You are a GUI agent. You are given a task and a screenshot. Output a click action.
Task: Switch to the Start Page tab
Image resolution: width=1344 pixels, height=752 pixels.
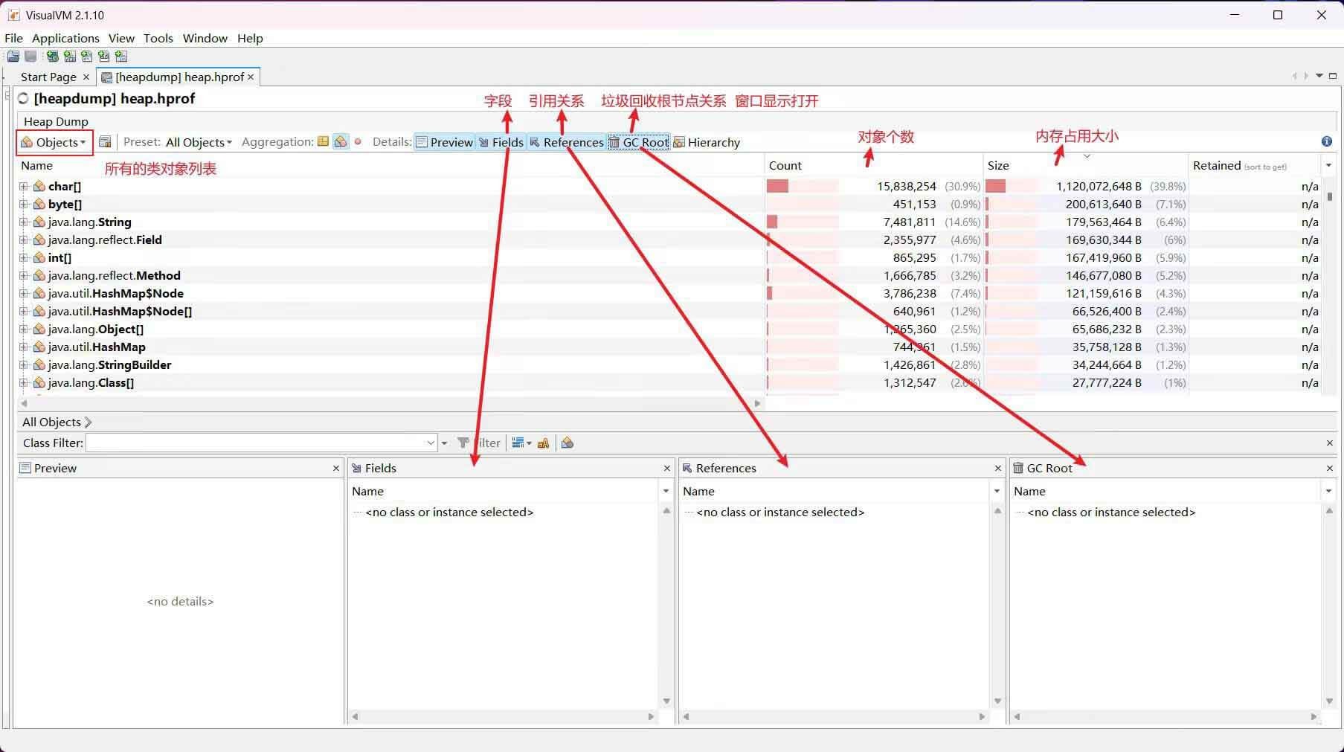[x=48, y=77]
